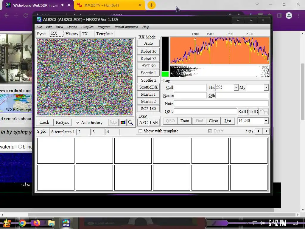
Task: Click the TxID button
Action: coord(253,112)
